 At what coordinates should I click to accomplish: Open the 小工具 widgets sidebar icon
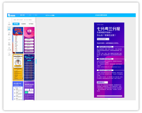click(9, 49)
